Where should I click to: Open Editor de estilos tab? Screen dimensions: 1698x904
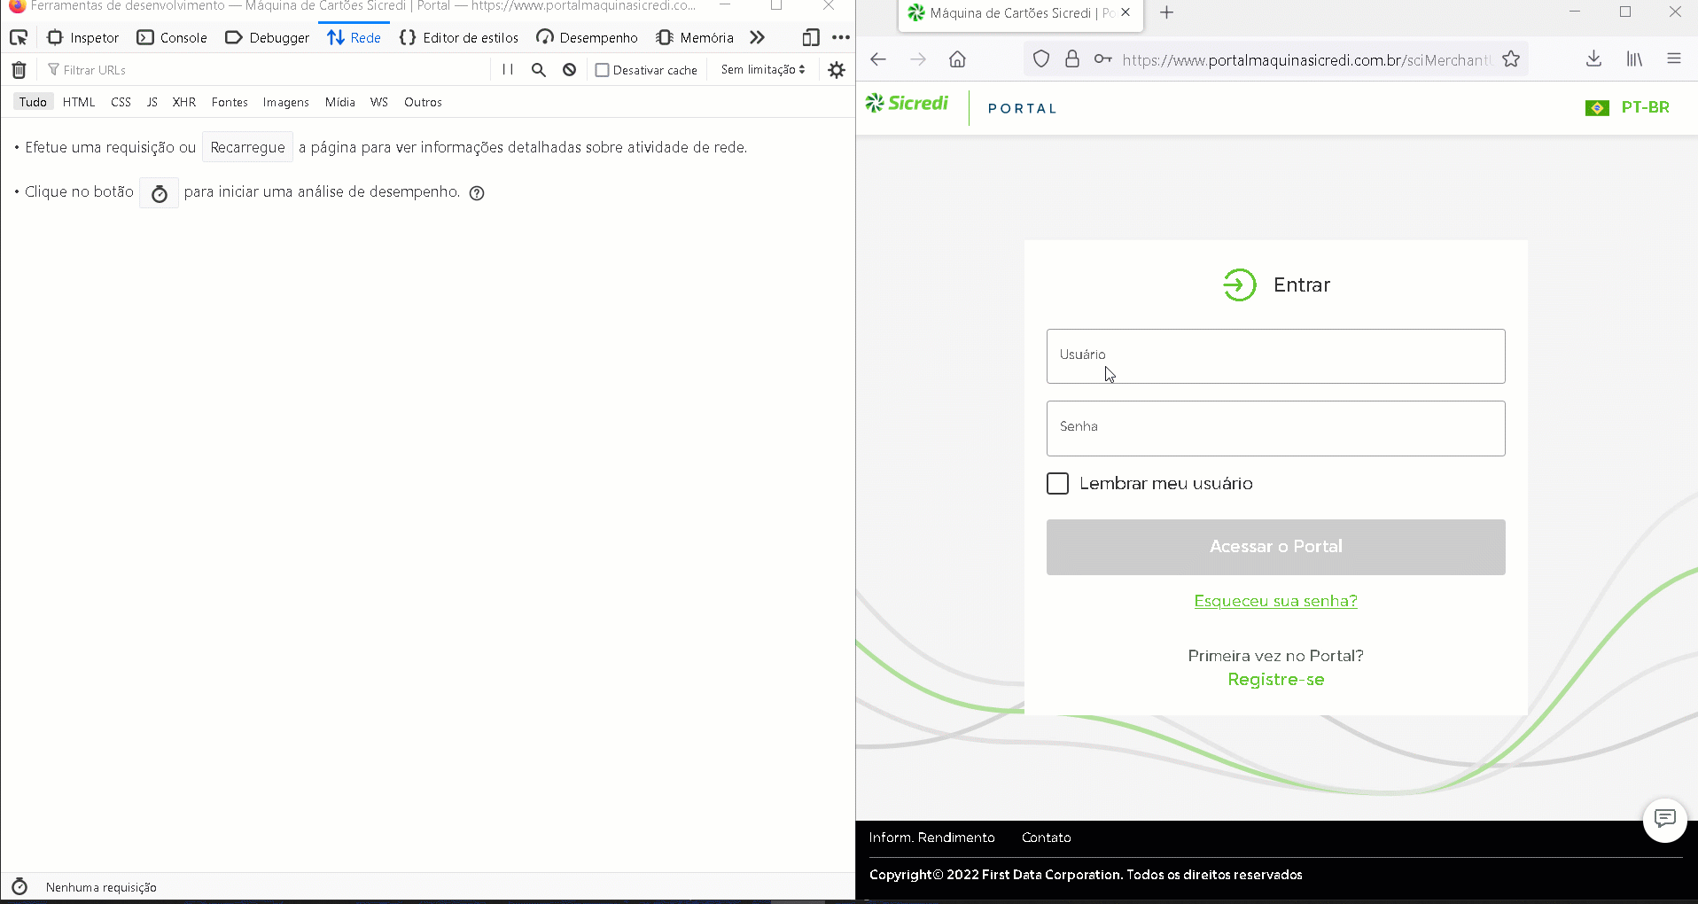point(459,38)
